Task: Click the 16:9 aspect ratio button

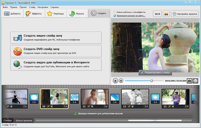Action: point(157,14)
